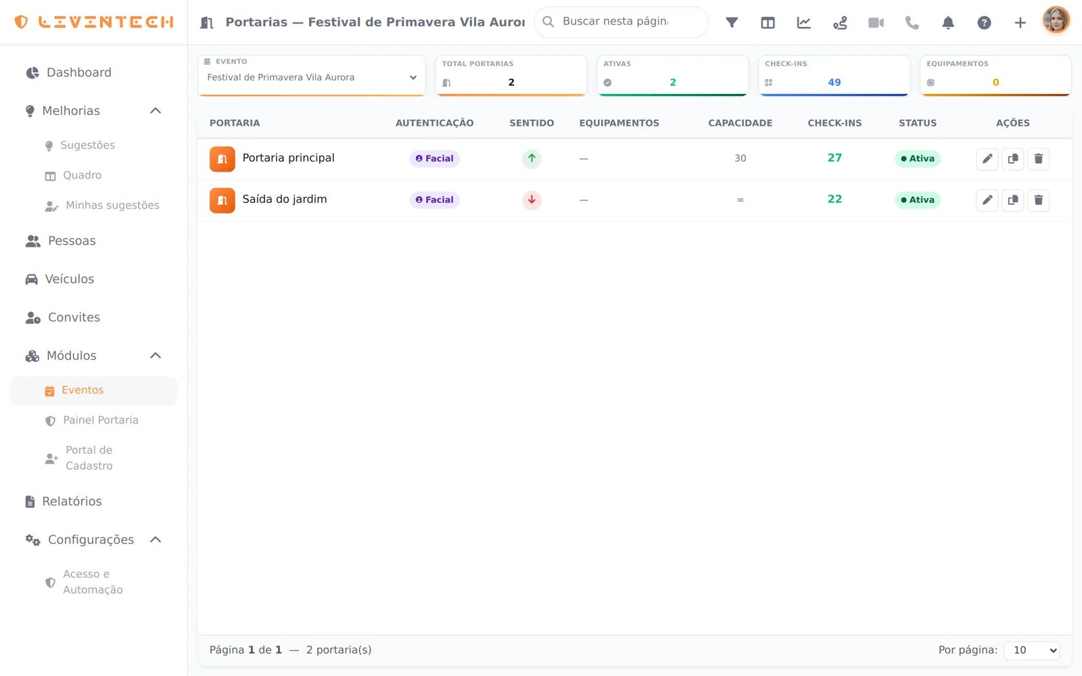Screen dimensions: 1082x676
Task: Select Eventos under Módulos
Action: (93, 391)
